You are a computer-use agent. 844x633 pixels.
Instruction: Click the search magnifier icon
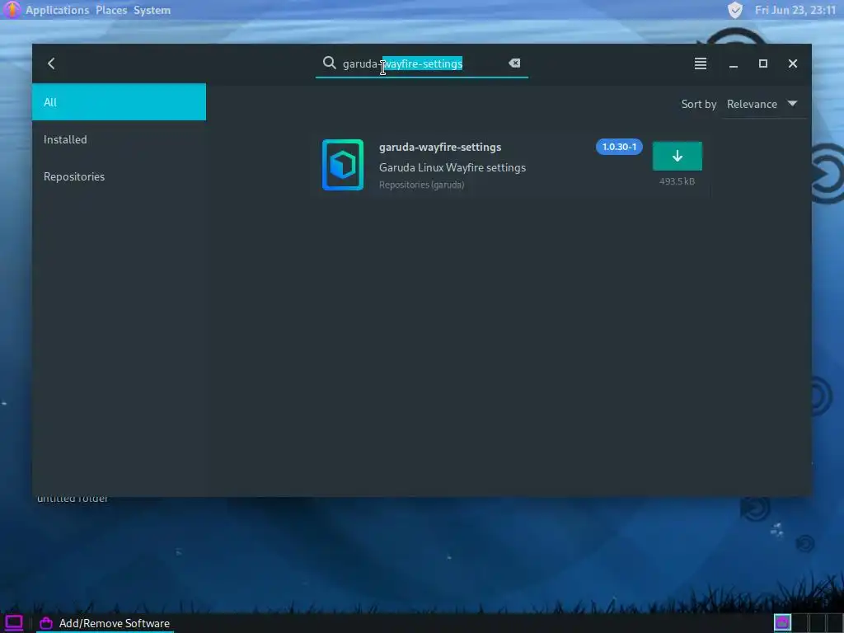click(x=329, y=63)
